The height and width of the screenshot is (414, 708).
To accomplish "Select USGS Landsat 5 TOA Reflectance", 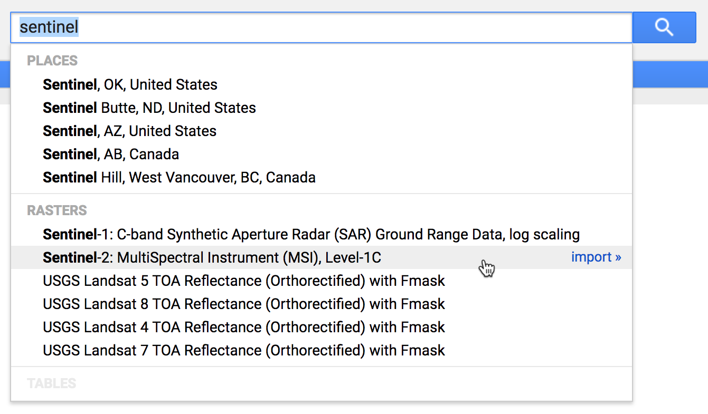I will point(243,281).
